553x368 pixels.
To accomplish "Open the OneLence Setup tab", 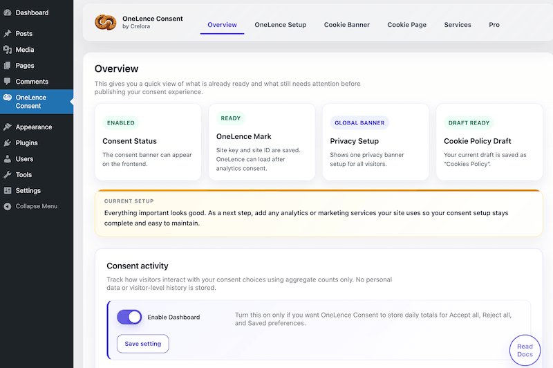I will (x=281, y=25).
